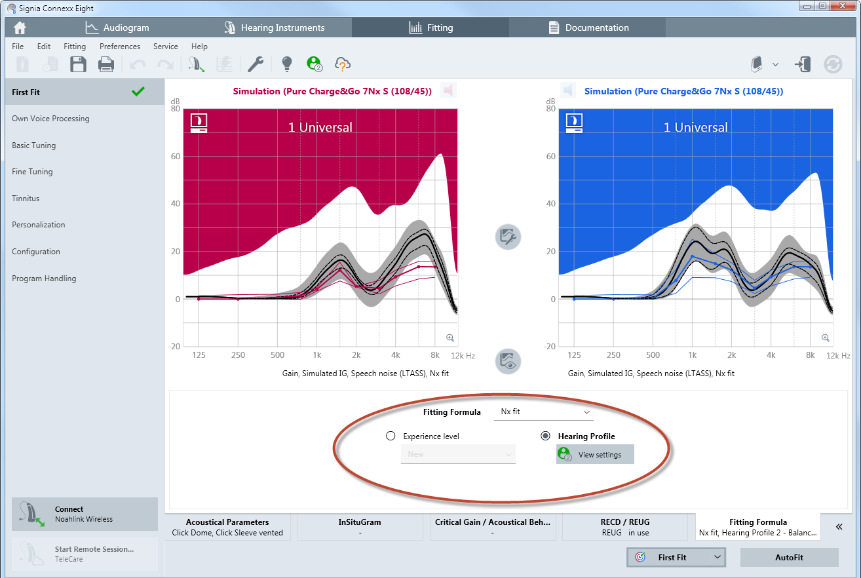Click the greyed session history icon
The width and height of the screenshot is (861, 578).
pyautogui.click(x=50, y=64)
